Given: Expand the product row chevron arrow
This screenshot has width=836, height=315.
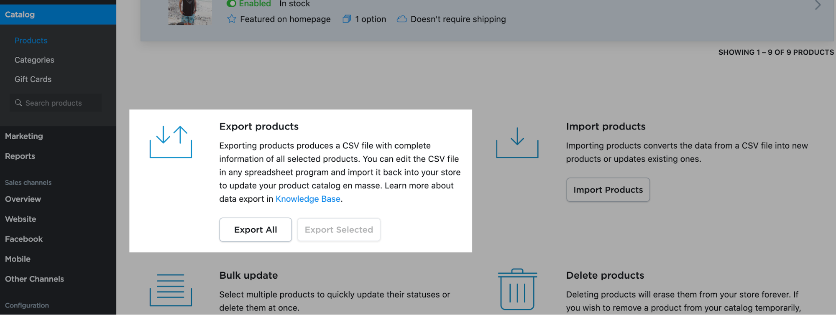Looking at the screenshot, I should (x=818, y=5).
